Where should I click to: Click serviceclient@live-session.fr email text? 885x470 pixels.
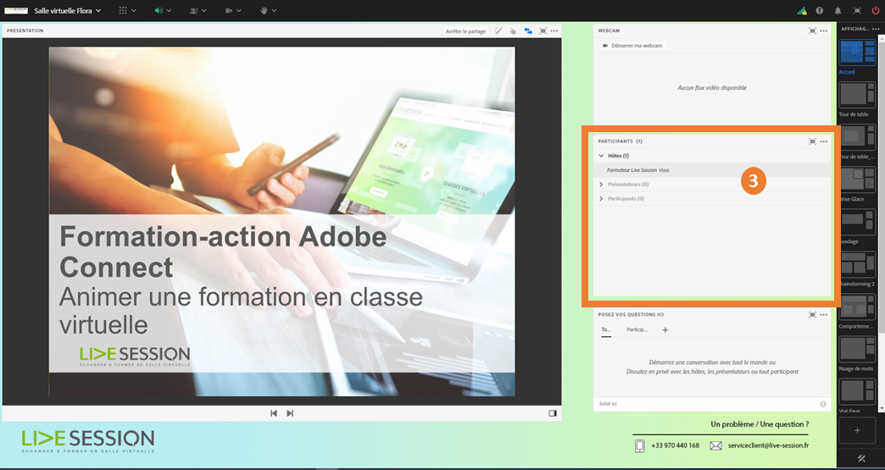(768, 445)
